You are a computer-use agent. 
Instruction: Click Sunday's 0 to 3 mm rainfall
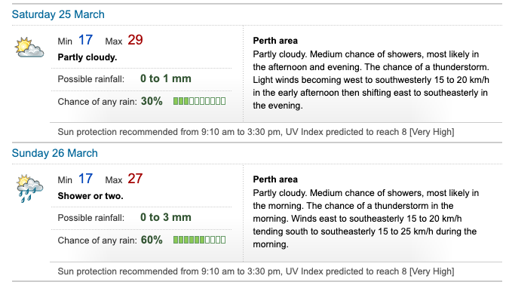[166, 217]
